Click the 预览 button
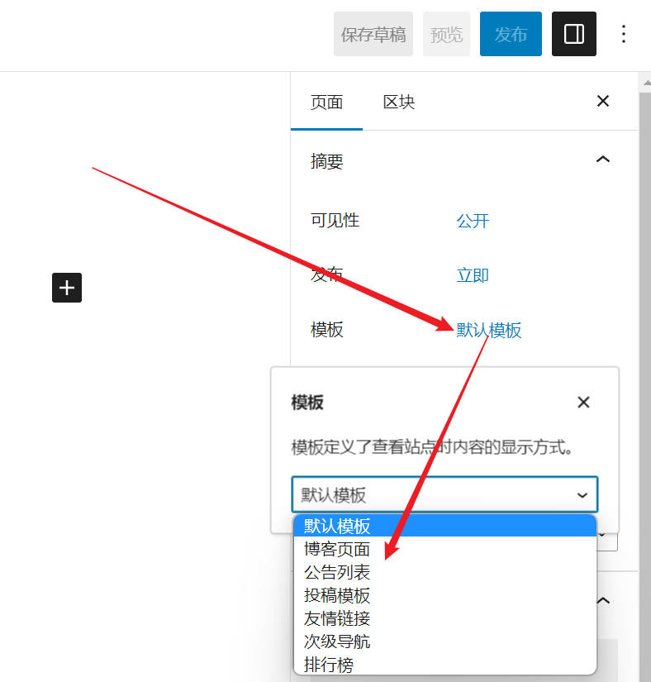The width and height of the screenshot is (651, 682). pyautogui.click(x=446, y=35)
